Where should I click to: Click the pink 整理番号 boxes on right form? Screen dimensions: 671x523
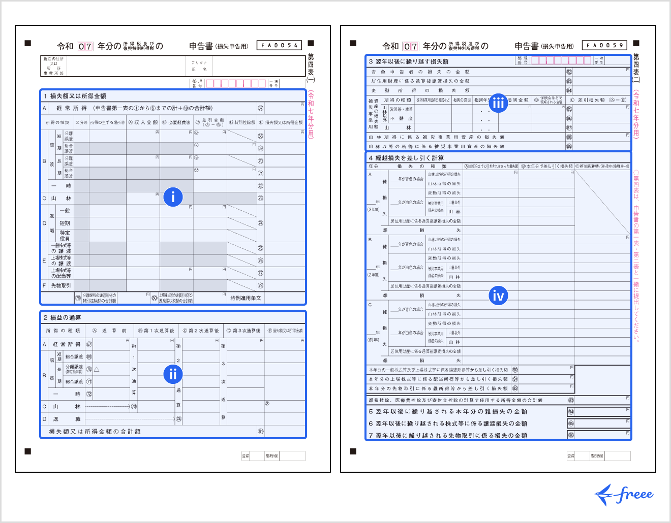click(561, 60)
